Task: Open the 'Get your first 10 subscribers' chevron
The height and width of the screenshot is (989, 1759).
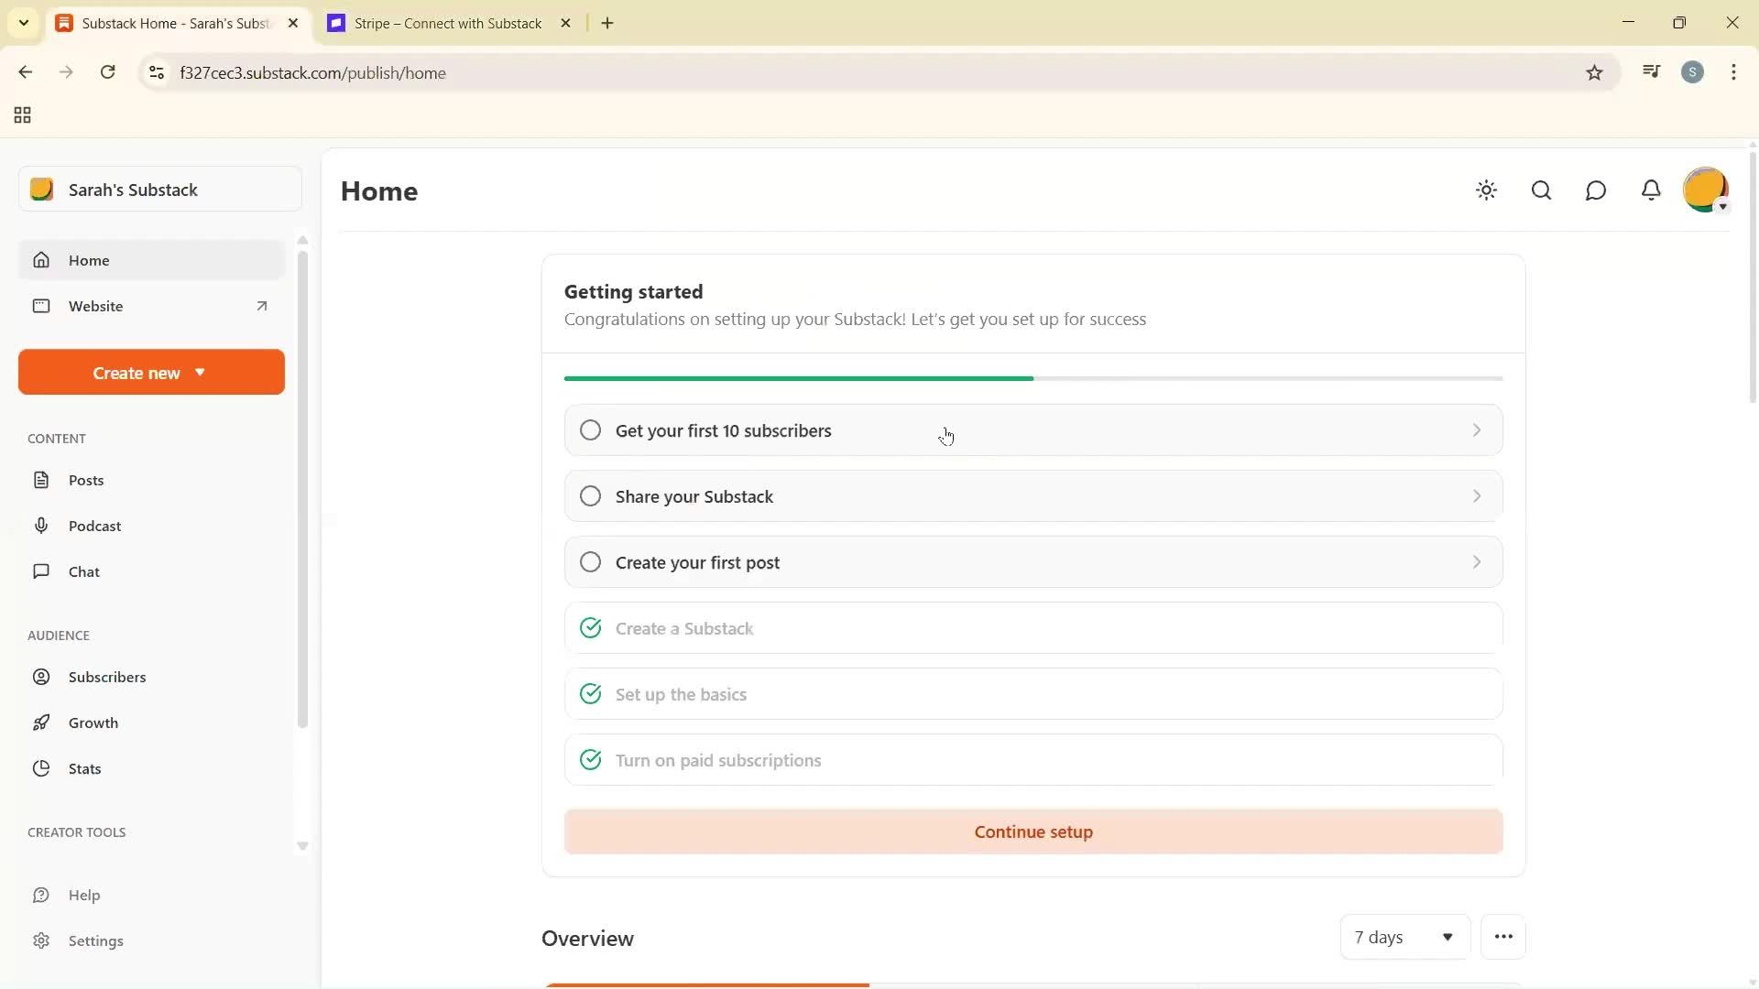Action: point(1476,429)
